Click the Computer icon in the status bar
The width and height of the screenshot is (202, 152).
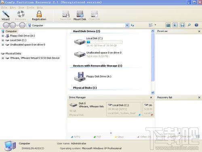[x=10, y=146]
